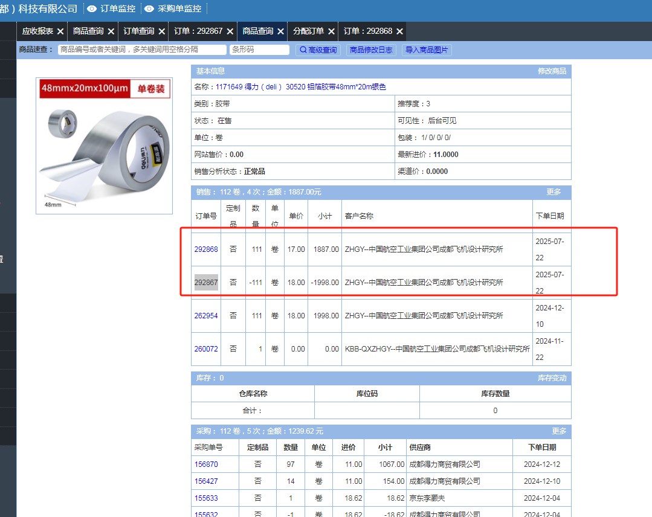652x517 pixels.
Task: Click 更多 in the 销售 section header
Action: coord(554,192)
